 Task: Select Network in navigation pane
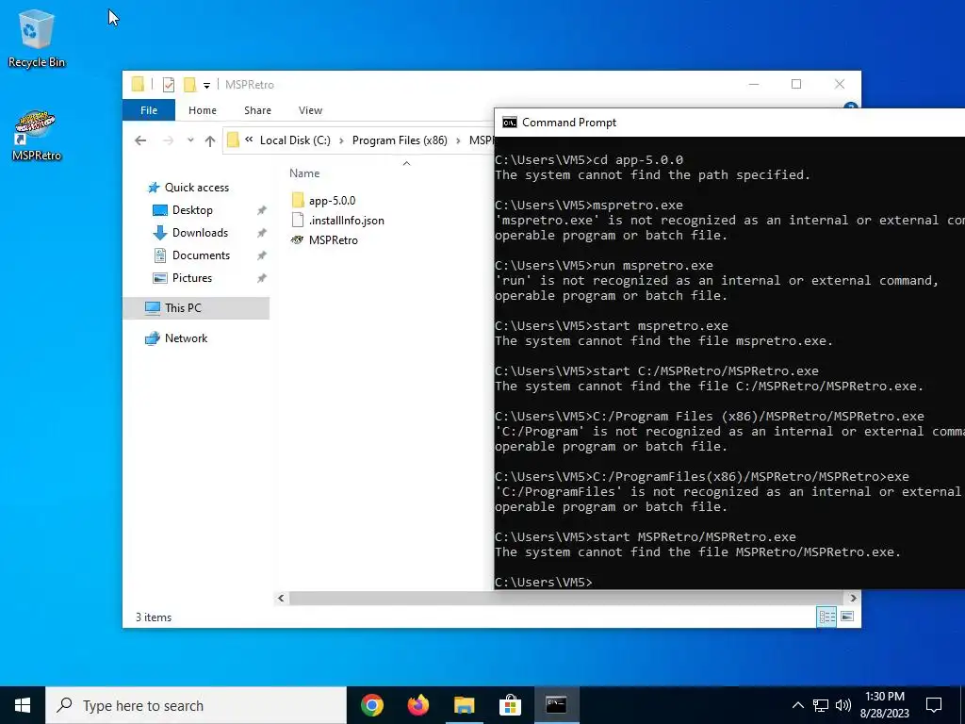(x=186, y=338)
